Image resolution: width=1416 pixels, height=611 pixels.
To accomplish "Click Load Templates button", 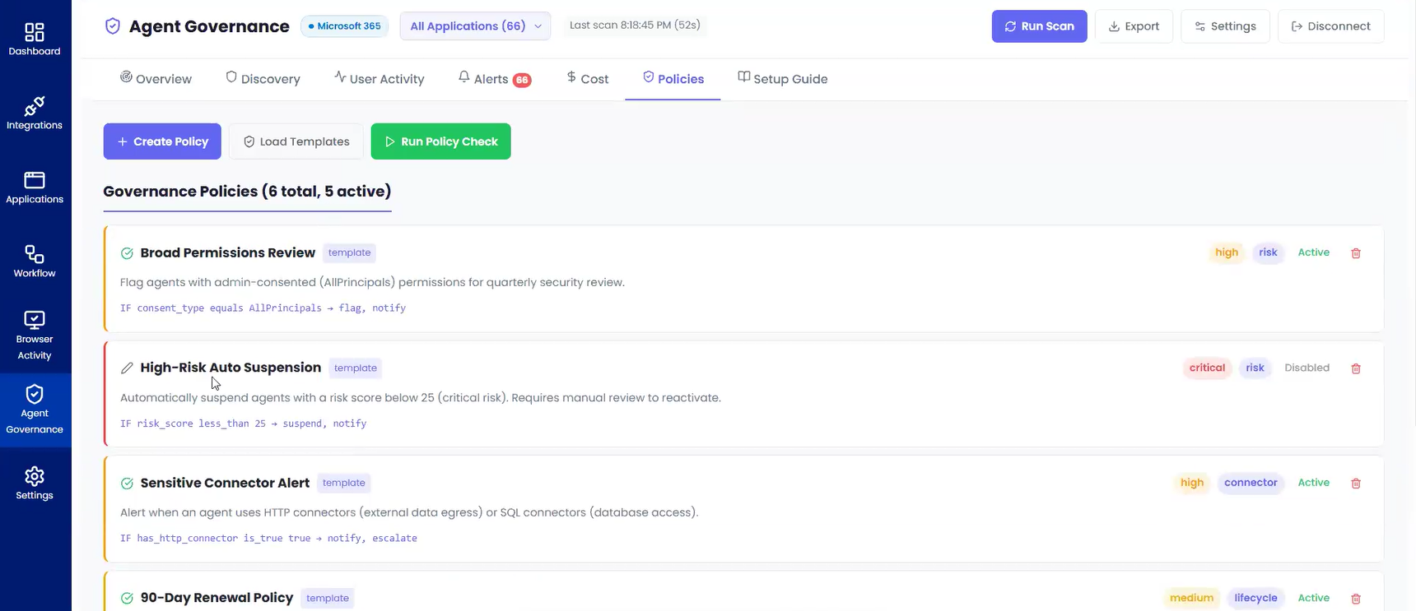I will (x=296, y=141).
